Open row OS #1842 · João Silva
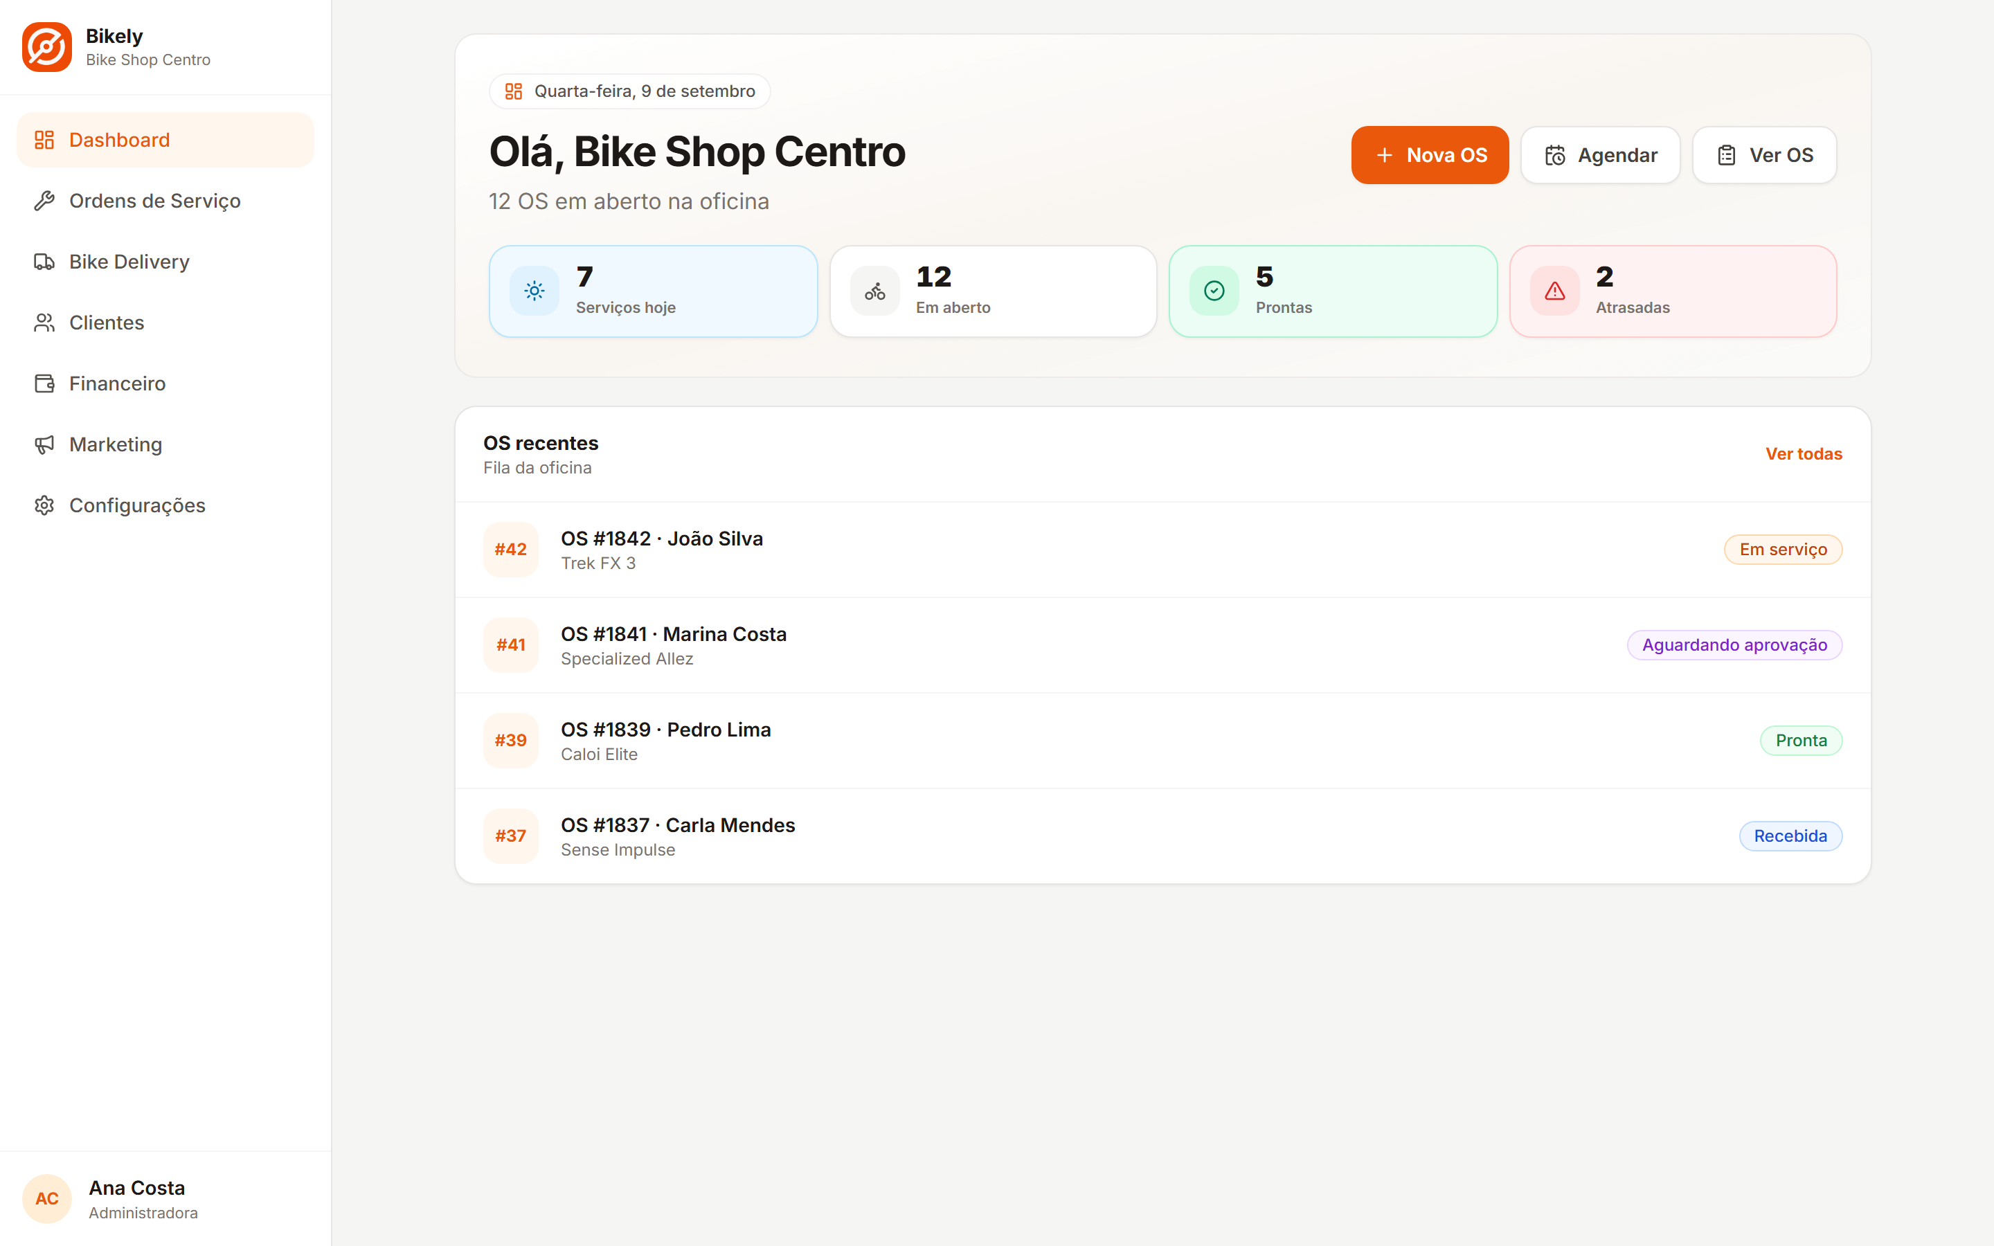Image resolution: width=1994 pixels, height=1246 pixels. pyautogui.click(x=1162, y=550)
